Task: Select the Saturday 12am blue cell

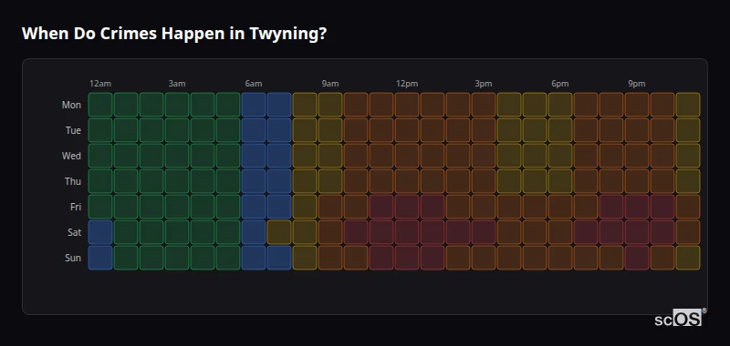Action: pyautogui.click(x=100, y=232)
